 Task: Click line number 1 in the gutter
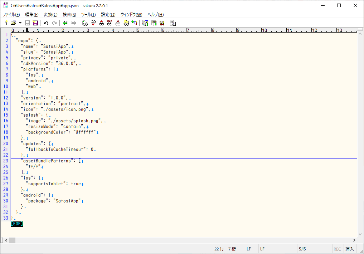click(7, 35)
